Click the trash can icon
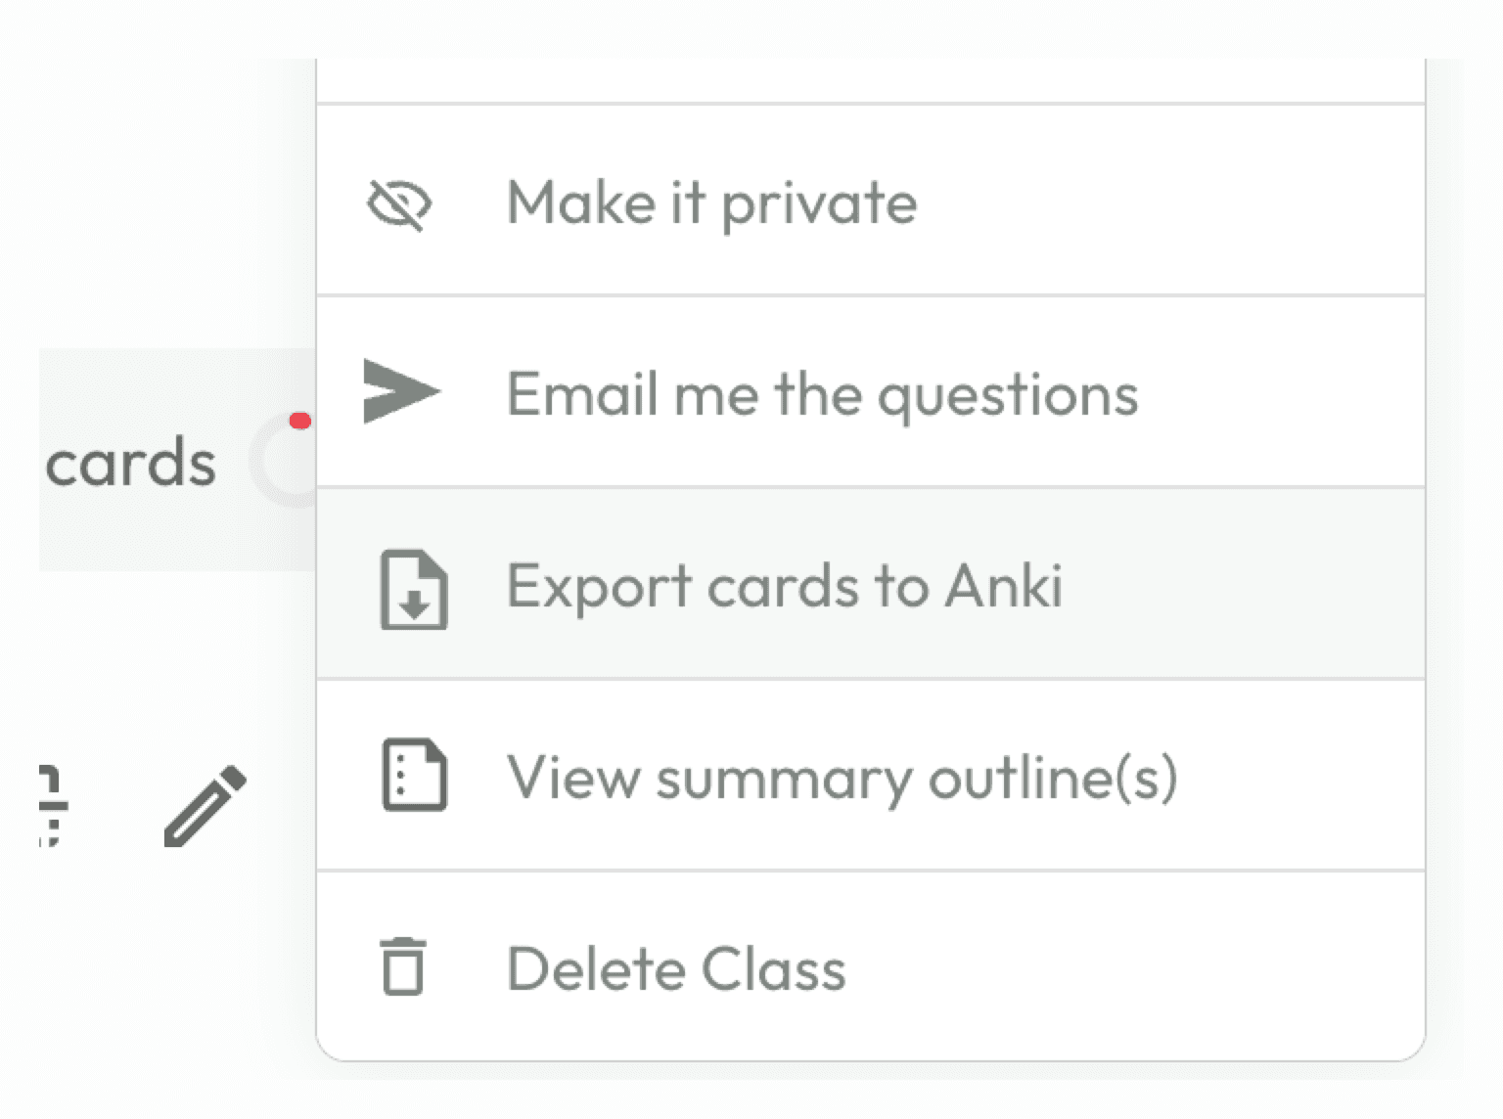 click(403, 966)
